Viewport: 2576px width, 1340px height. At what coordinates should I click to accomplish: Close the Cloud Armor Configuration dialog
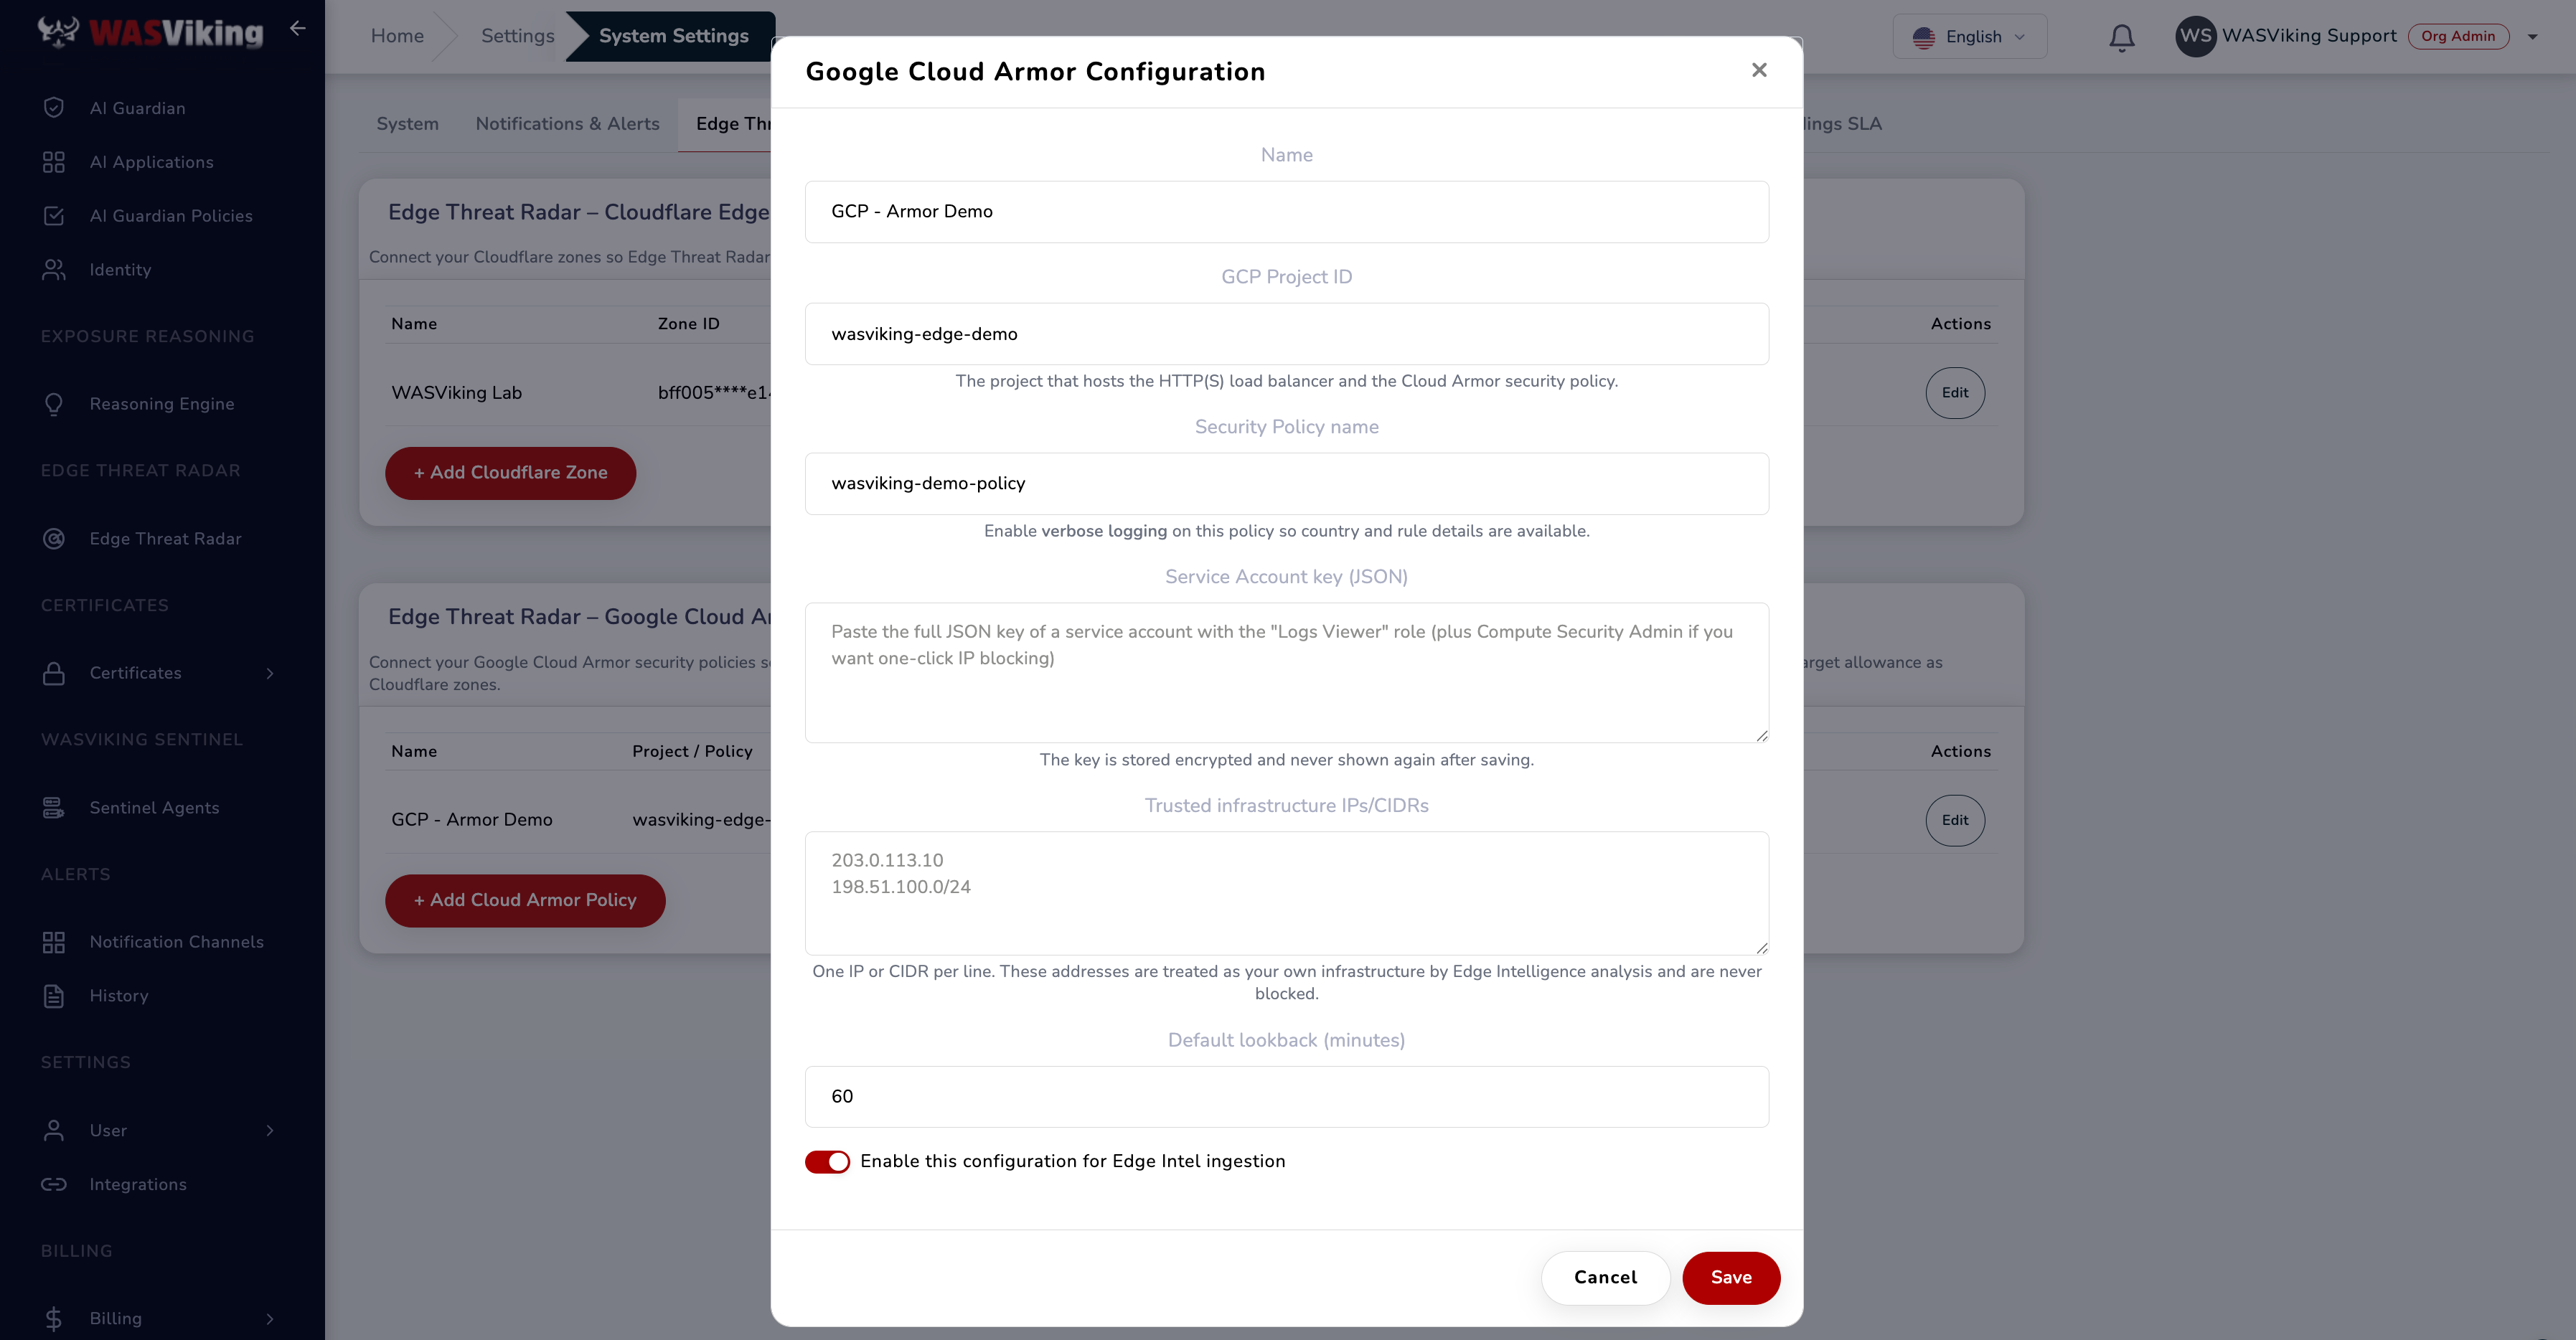1759,70
